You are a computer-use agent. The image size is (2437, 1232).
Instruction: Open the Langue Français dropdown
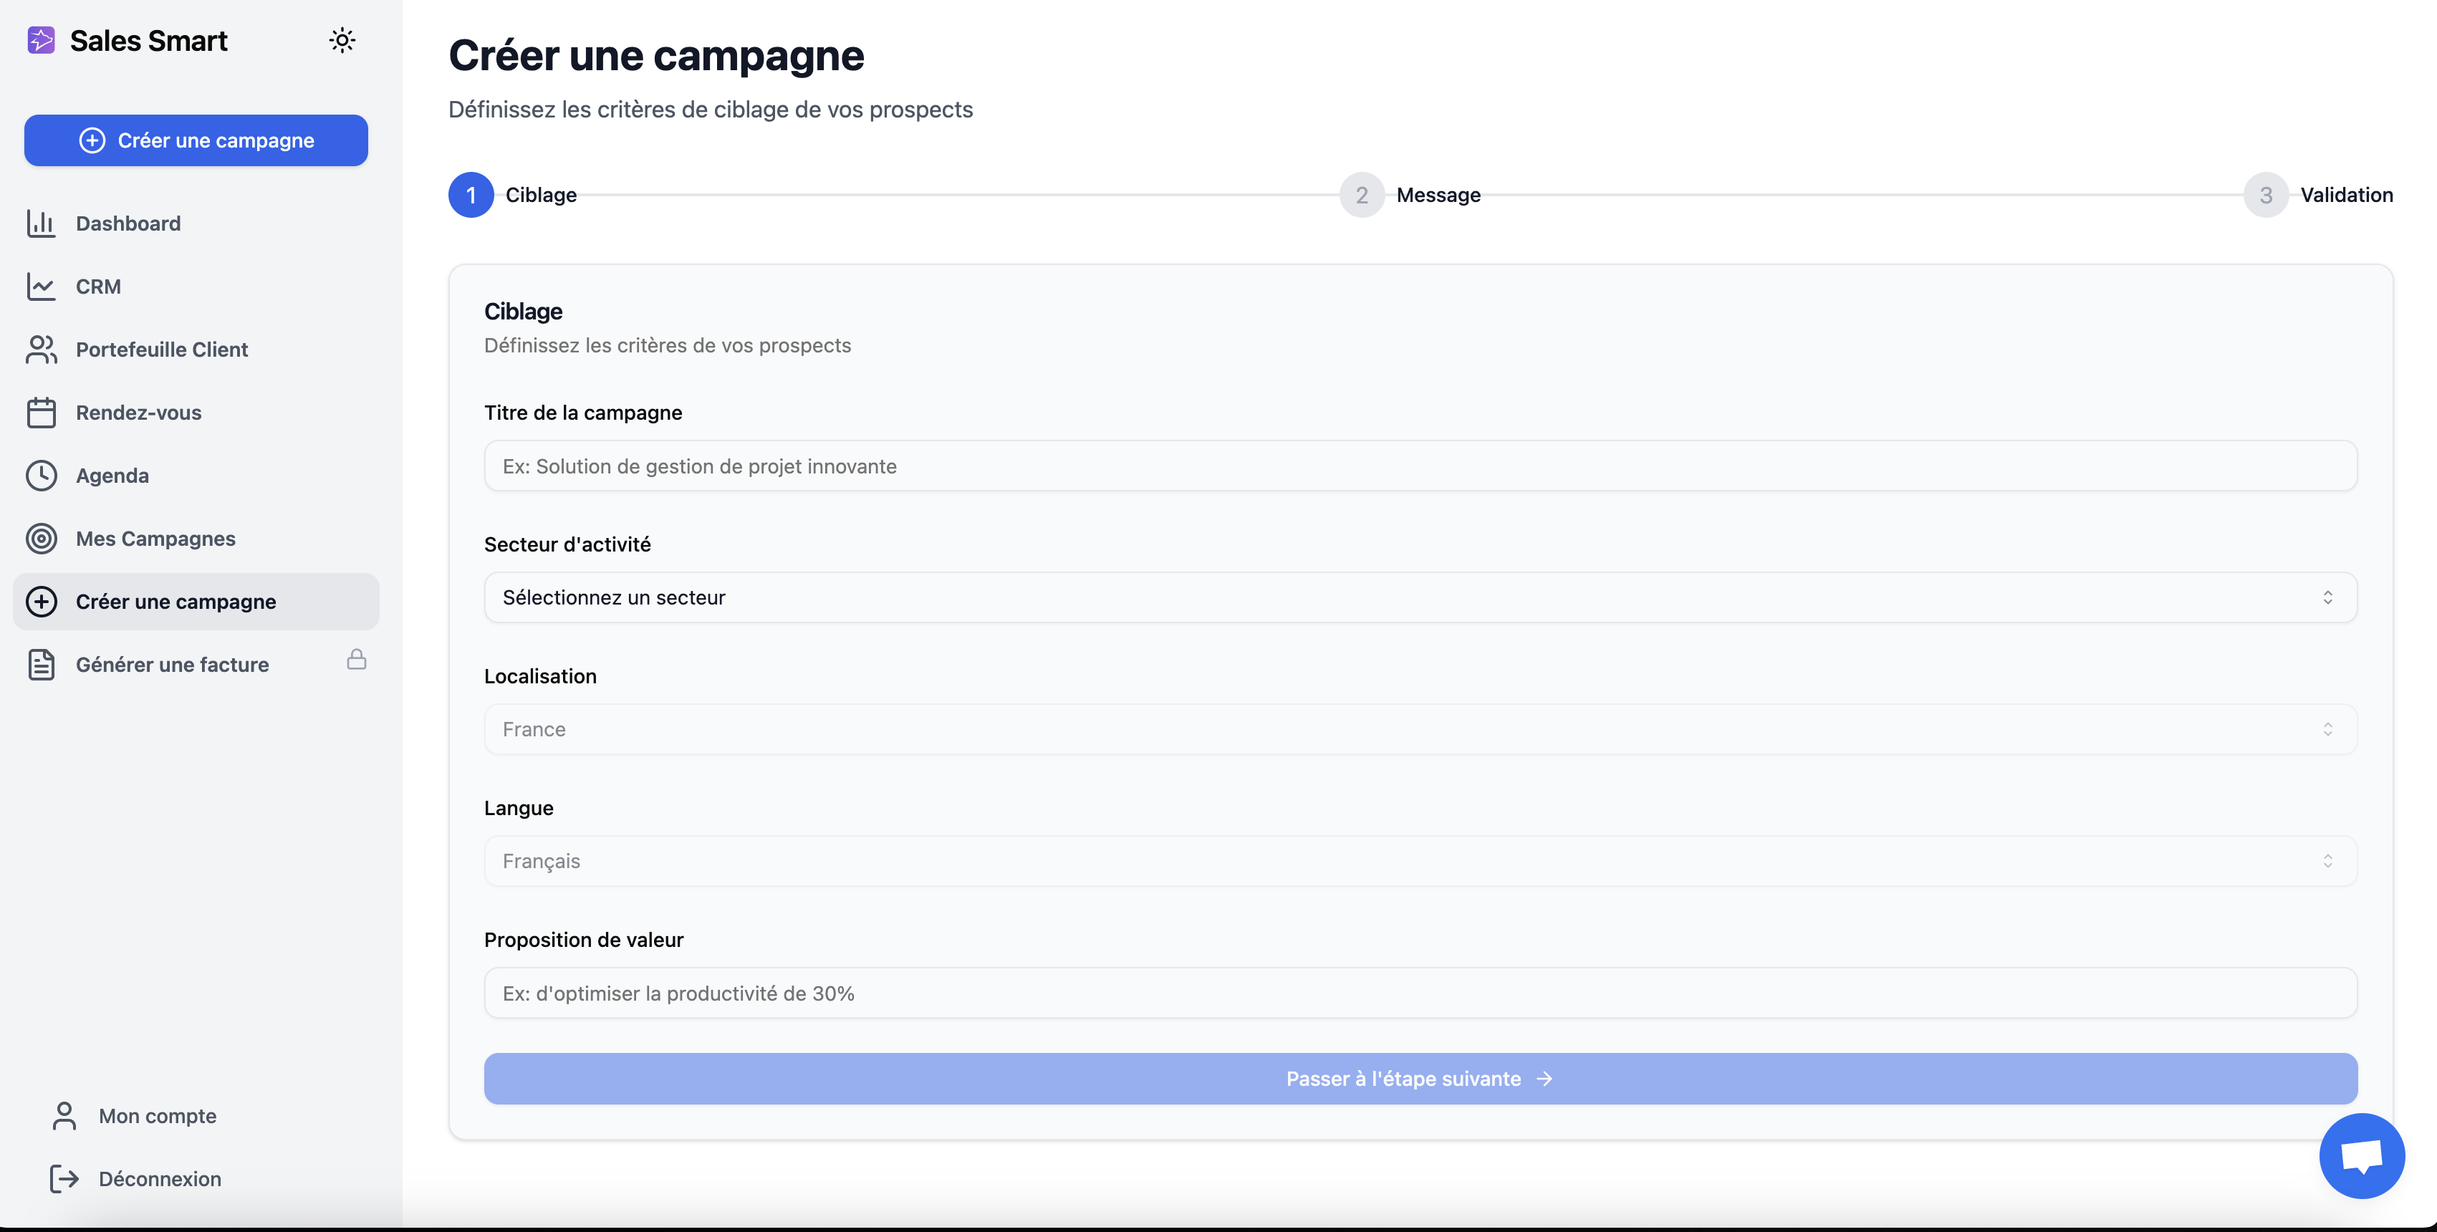point(1419,861)
